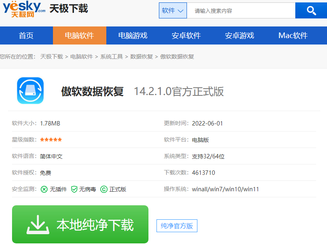Open the Mac软件 nav tab
Screen dimensions: 327x245
pos(293,35)
